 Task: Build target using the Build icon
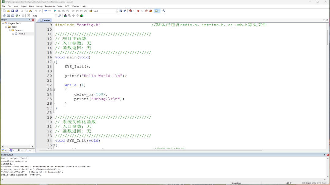tap(9, 16)
